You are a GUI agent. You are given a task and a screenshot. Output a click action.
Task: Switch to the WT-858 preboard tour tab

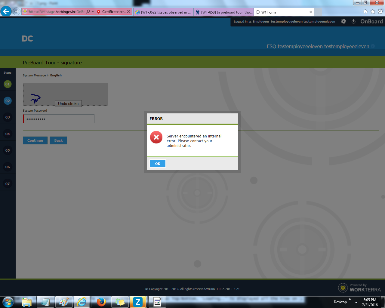point(224,12)
